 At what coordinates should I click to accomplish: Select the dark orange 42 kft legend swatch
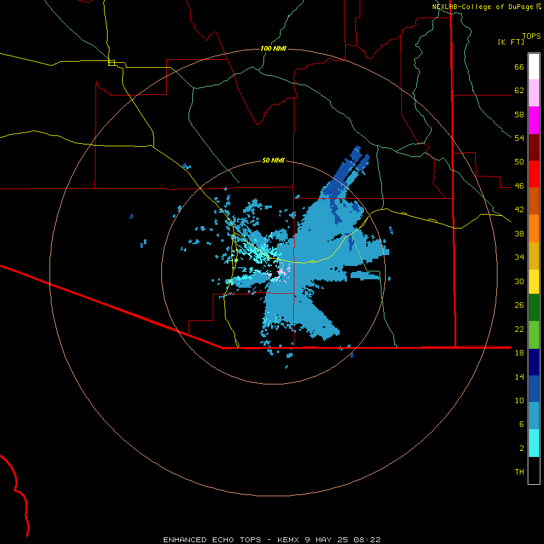534,201
